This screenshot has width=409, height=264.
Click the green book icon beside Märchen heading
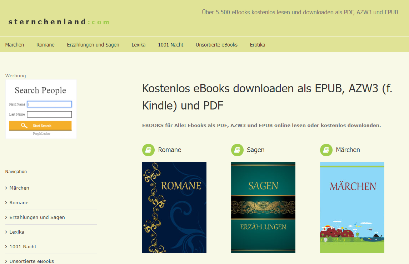pyautogui.click(x=326, y=150)
